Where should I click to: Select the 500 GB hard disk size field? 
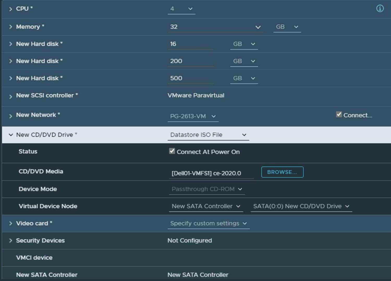[x=190, y=78]
